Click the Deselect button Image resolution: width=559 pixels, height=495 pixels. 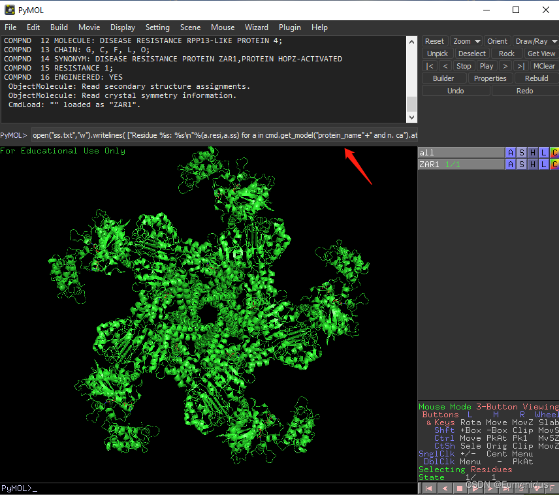(x=472, y=54)
